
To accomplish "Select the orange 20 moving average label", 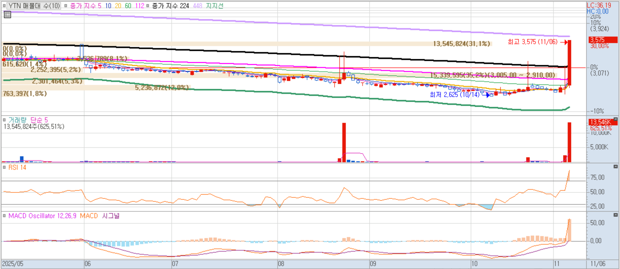I will pyautogui.click(x=118, y=6).
